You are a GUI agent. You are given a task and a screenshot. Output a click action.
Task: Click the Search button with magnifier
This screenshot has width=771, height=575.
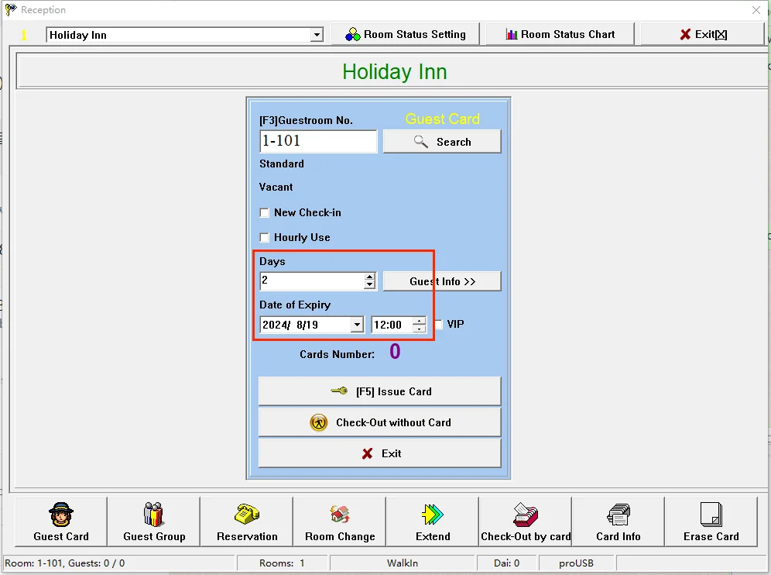point(442,142)
